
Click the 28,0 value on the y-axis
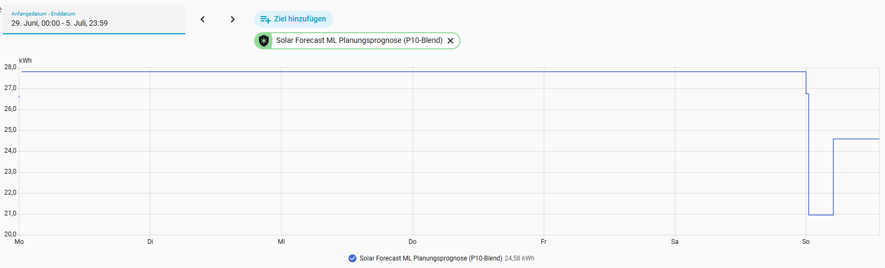(x=10, y=67)
